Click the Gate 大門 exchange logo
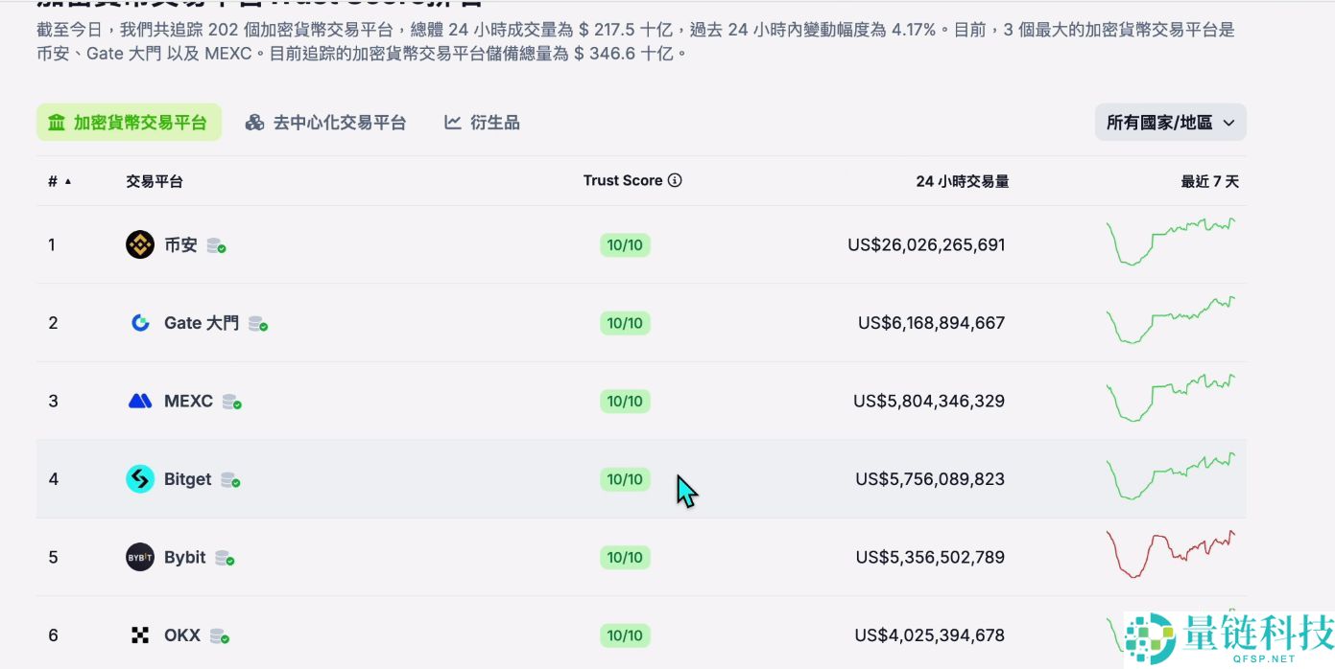Screen dimensions: 1335x669 (139, 323)
